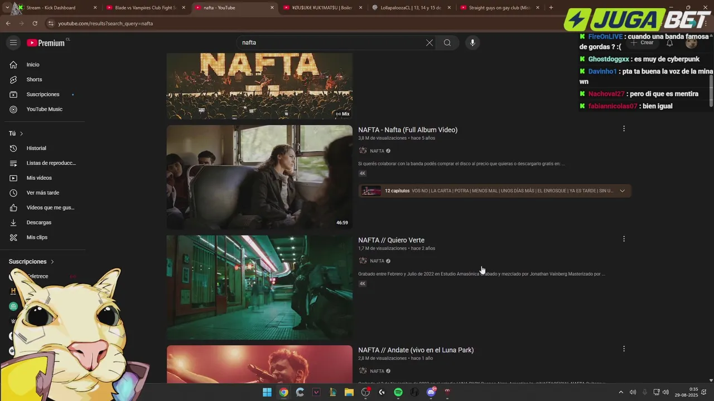714x401 pixels.
Task: Play the Full Album Video train thumbnail
Action: click(259, 177)
